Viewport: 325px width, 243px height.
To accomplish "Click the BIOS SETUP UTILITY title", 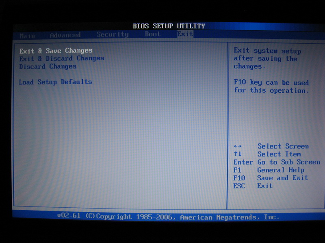I will (x=169, y=26).
